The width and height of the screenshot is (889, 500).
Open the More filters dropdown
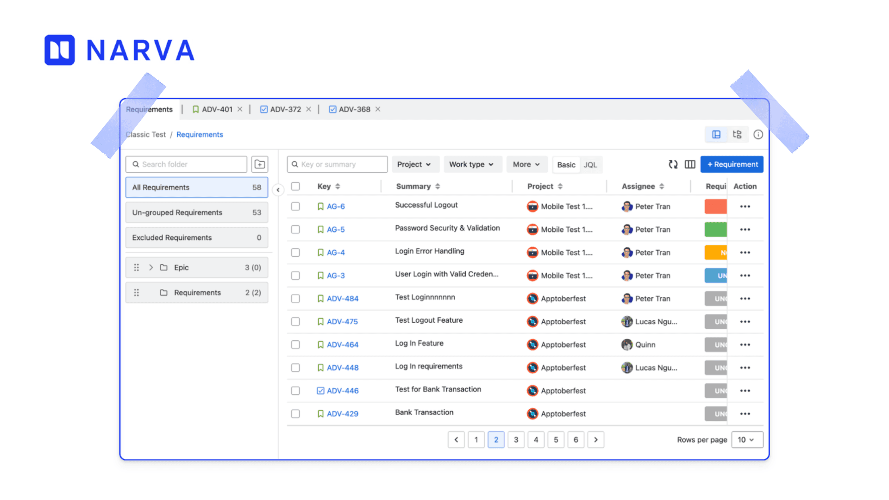526,164
